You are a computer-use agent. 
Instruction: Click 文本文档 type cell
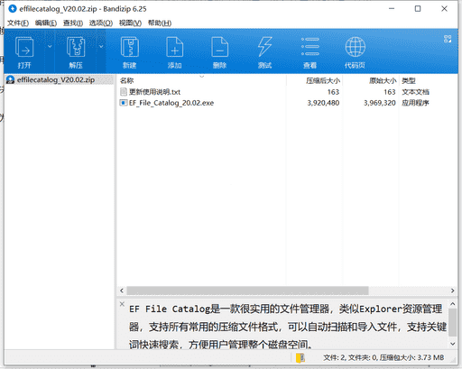point(415,92)
